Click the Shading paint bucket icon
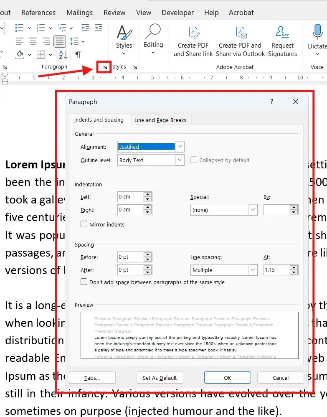327x417 pixels. point(20,54)
